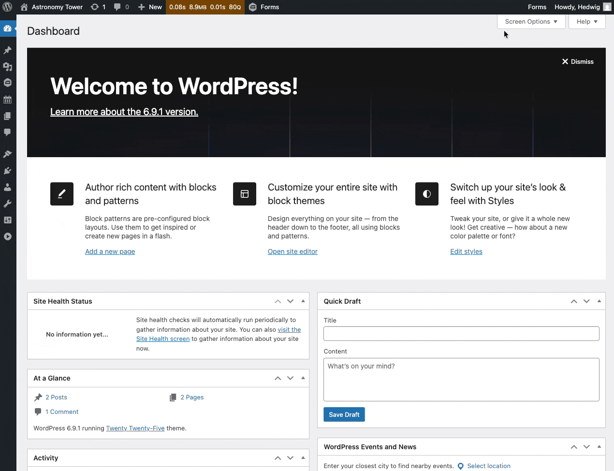614x471 pixels.
Task: Open the Media library sidebar icon
Action: pos(7,67)
